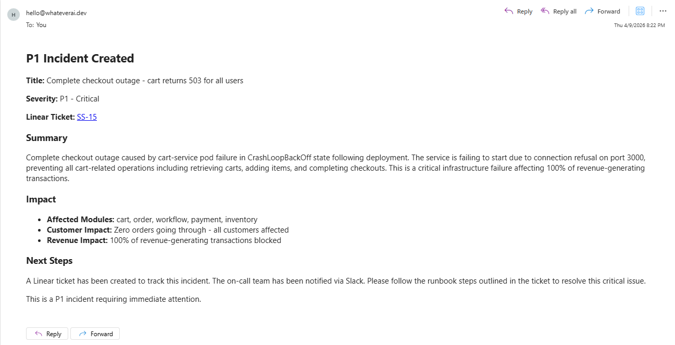Click the 'Affected Modules' bullet item

click(152, 220)
